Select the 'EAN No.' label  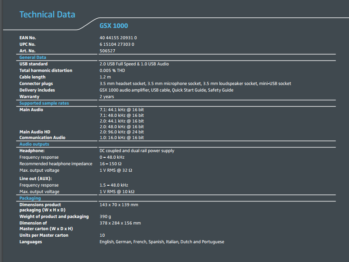pos(27,38)
